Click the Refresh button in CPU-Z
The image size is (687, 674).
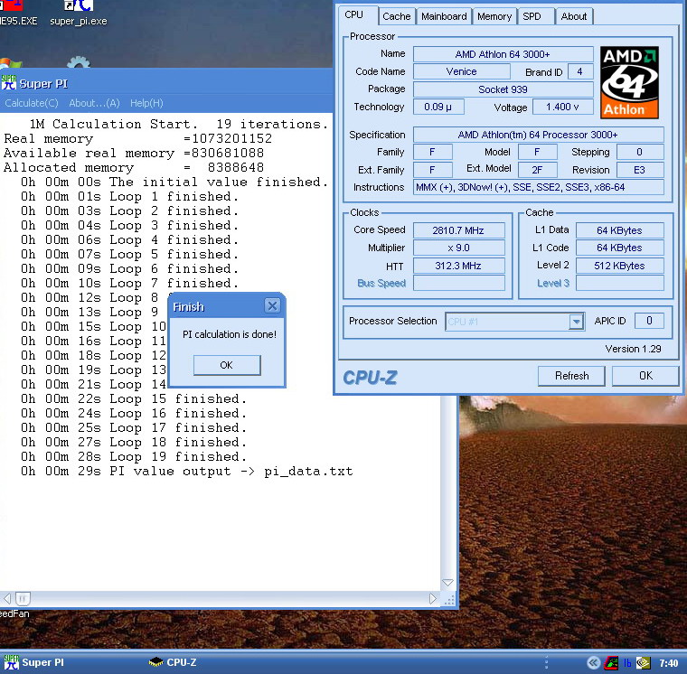click(571, 376)
